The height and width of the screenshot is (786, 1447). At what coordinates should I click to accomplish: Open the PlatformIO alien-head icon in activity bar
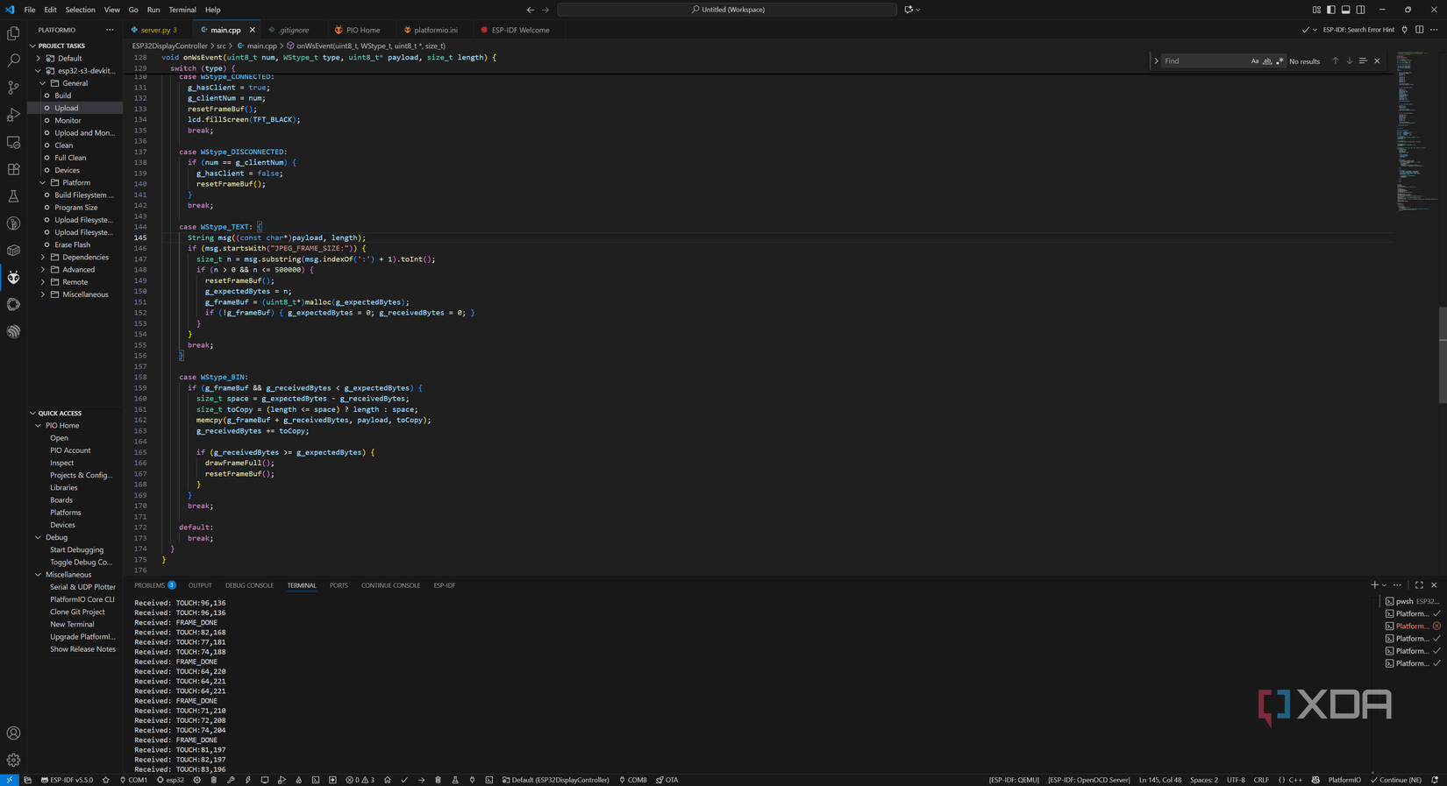13,278
